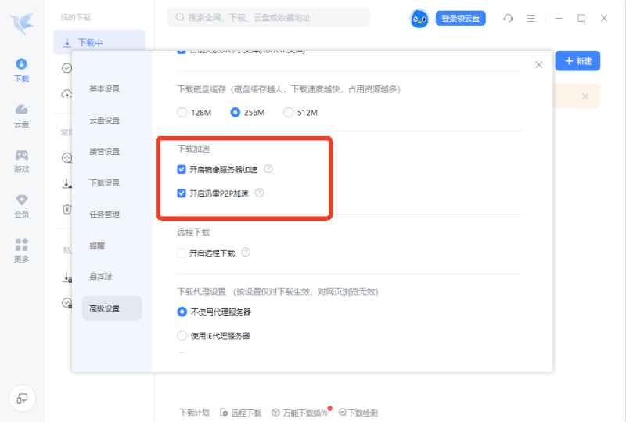Open the 更多 more apps section
Screen dimensions: 626x422
tap(22, 251)
